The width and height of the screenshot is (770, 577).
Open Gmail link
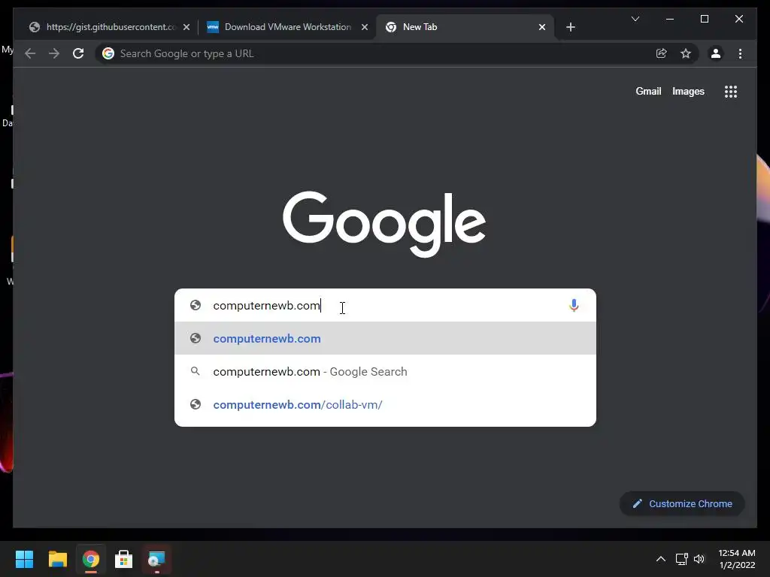point(648,91)
